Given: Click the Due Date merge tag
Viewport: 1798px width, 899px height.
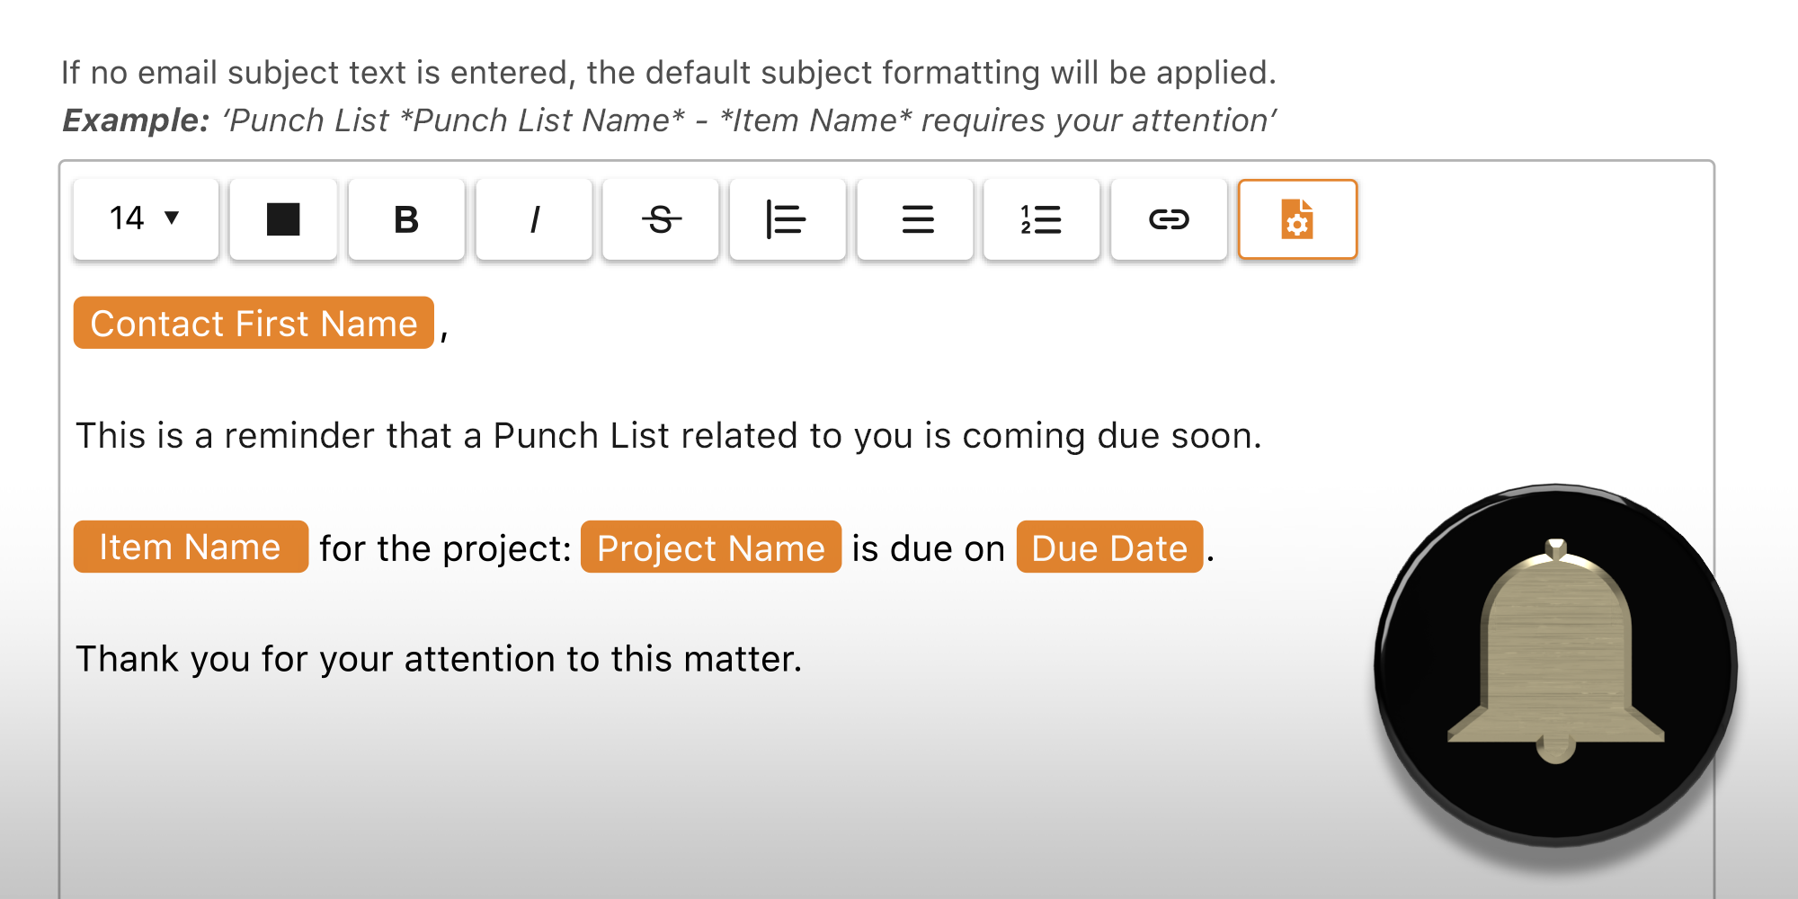Looking at the screenshot, I should (1109, 547).
